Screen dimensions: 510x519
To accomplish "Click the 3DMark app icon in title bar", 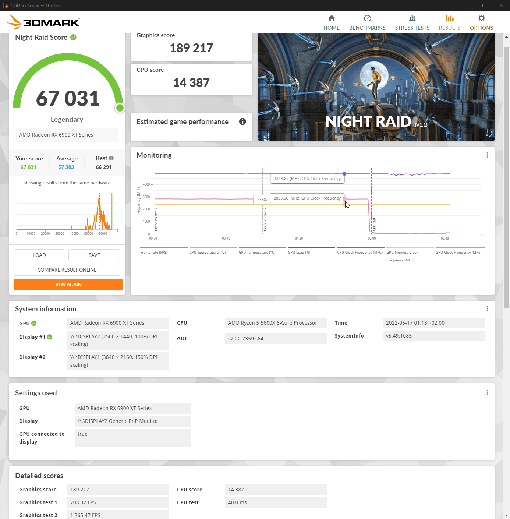I will (x=6, y=6).
